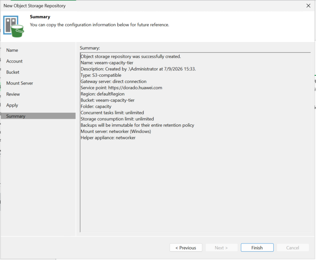The width and height of the screenshot is (316, 260).
Task: Click the backups immutable retention policy line
Action: 137,125
